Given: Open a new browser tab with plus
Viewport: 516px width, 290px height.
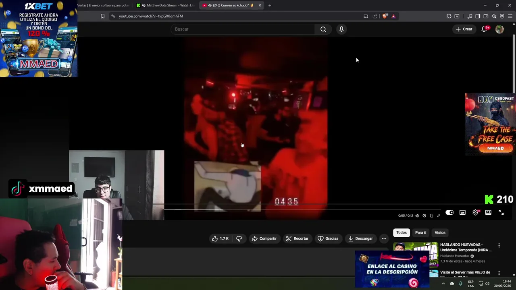Looking at the screenshot, I should pyautogui.click(x=270, y=5).
